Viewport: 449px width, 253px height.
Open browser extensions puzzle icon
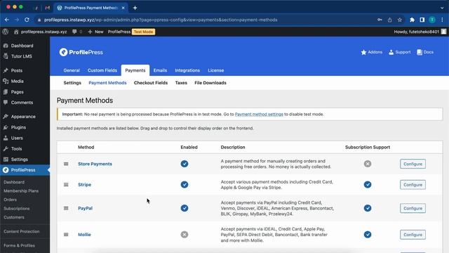pyautogui.click(x=412, y=20)
